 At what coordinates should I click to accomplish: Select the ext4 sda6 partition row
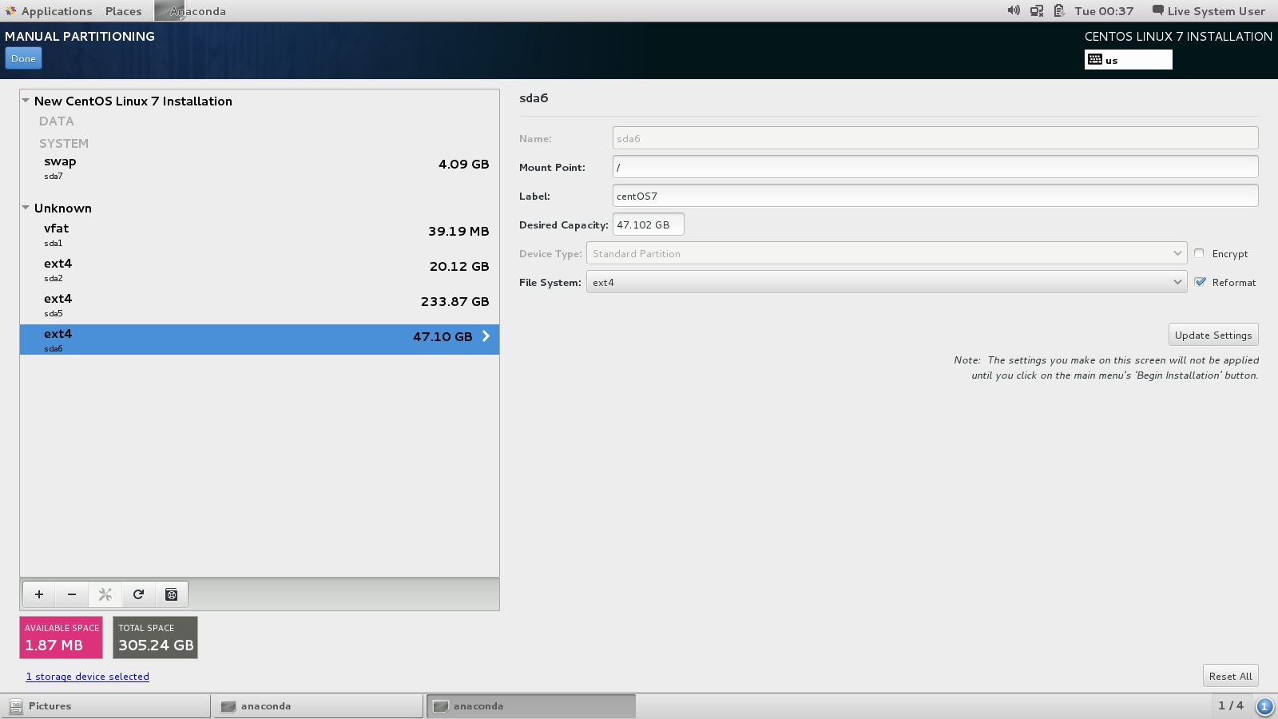coord(260,340)
